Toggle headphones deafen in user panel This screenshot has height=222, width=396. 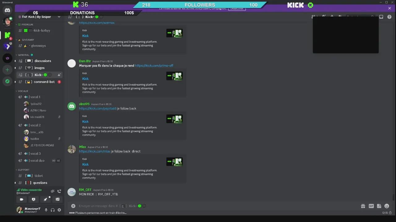click(x=53, y=210)
